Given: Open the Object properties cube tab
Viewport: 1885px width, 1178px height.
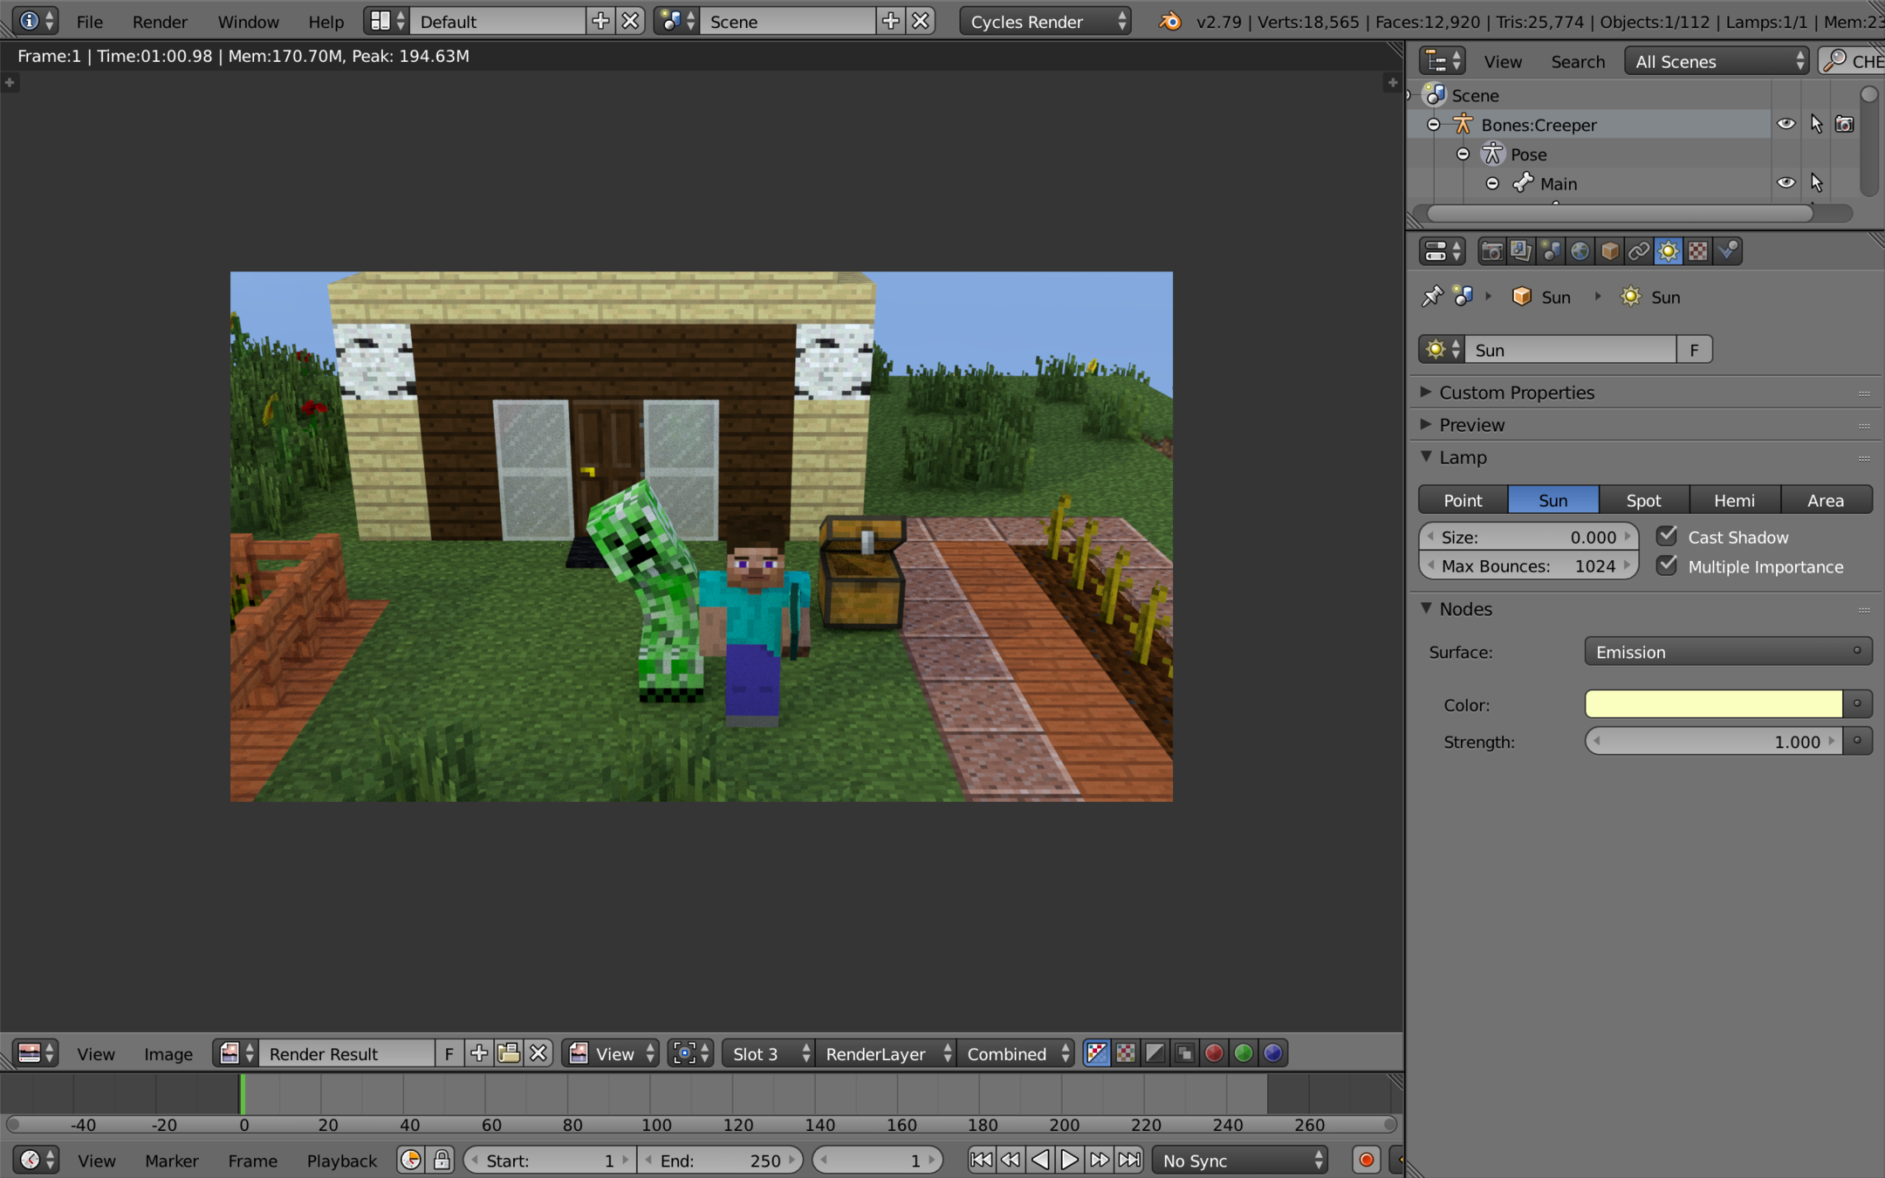Looking at the screenshot, I should 1609,252.
